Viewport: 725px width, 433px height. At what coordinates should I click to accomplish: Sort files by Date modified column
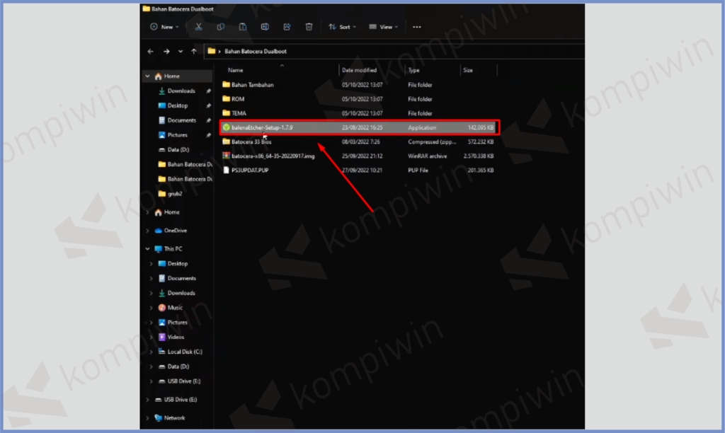359,71
